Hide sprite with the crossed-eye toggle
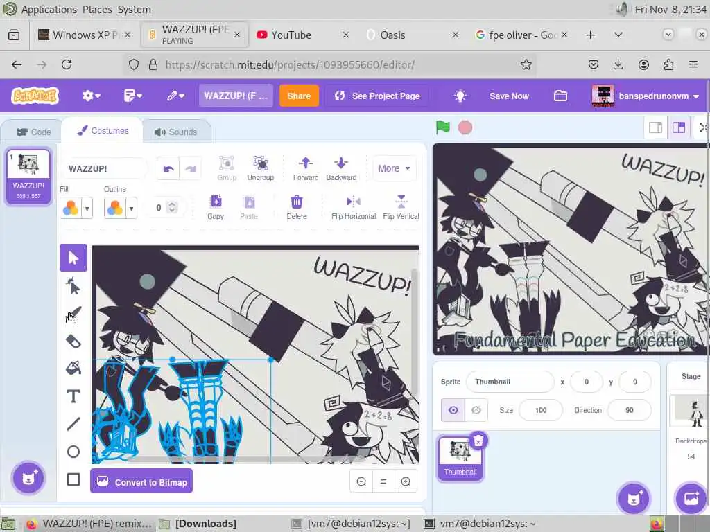The image size is (710, 532). [476, 410]
